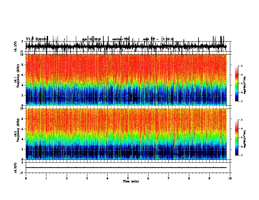Click the '5' tick on ch.1(V) axis
Screen dimensions: 259x200
point(23,42)
